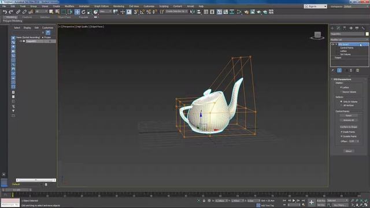Toggle the Inside Points checkbox
Viewport: 370px width, 208px height.
pos(342,132)
